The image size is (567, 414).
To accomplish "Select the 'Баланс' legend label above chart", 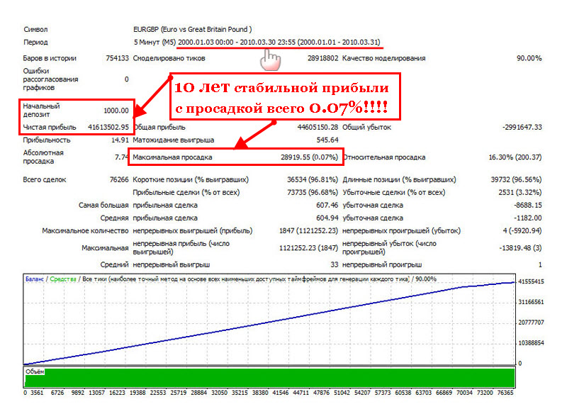I will pos(34,279).
